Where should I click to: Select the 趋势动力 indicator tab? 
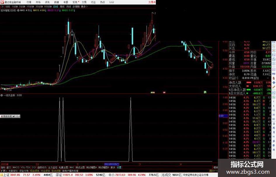tap(42, 167)
